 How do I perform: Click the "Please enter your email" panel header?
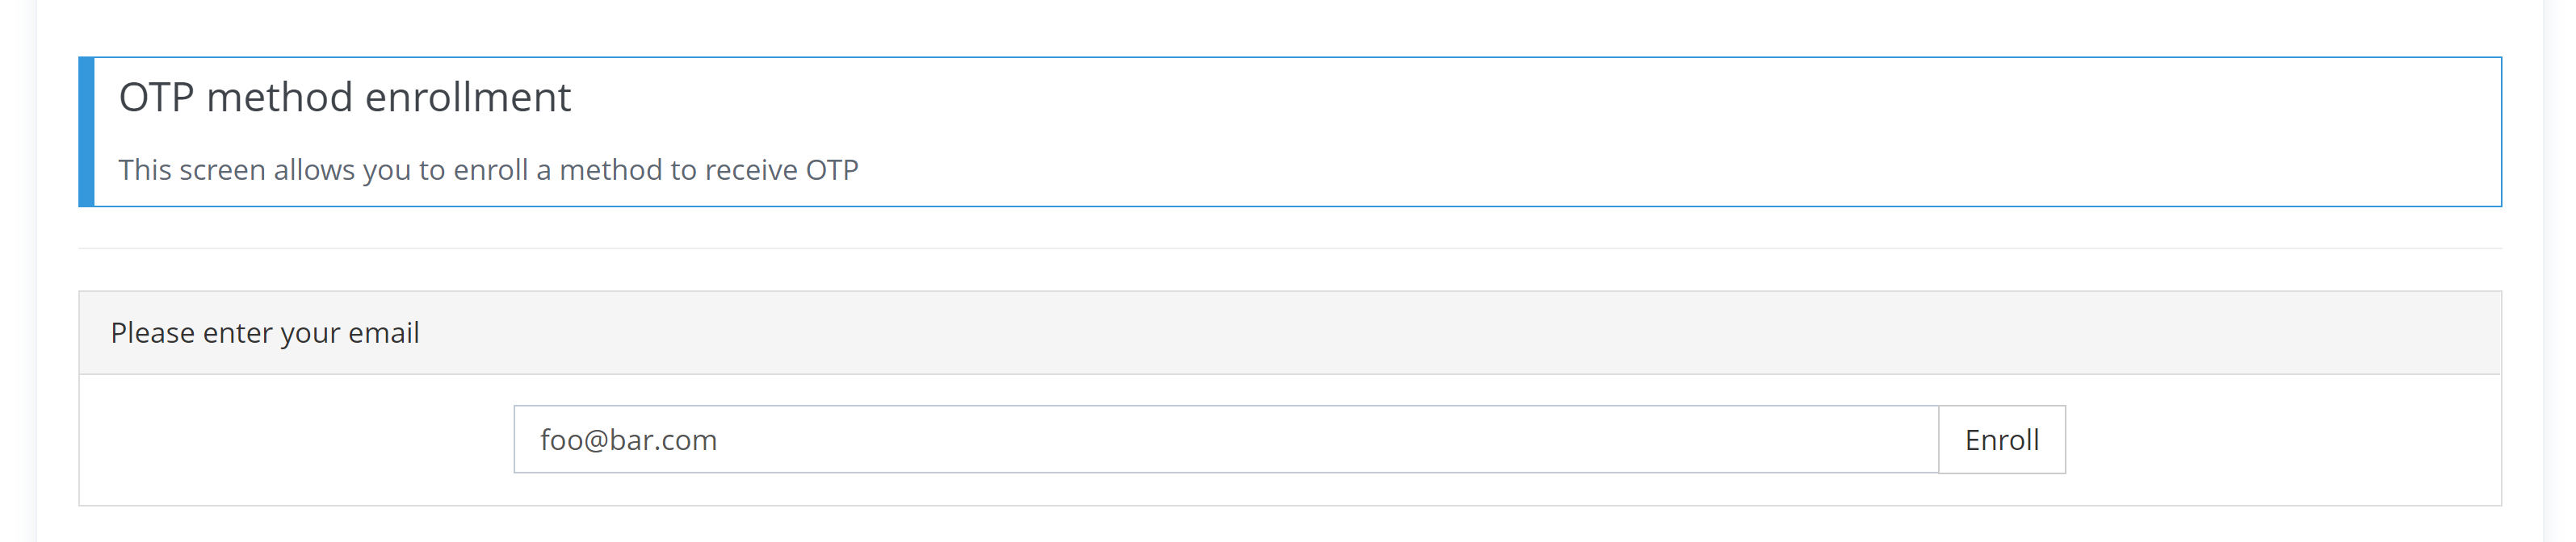265,332
